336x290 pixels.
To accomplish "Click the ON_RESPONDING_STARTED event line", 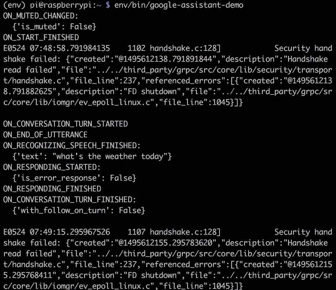I will click(x=52, y=167).
